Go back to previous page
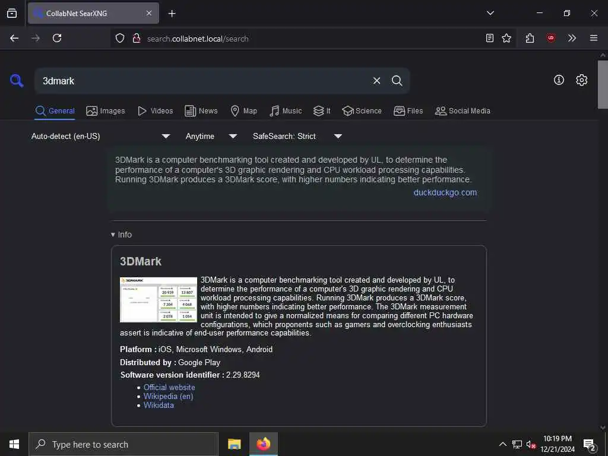 [14, 38]
